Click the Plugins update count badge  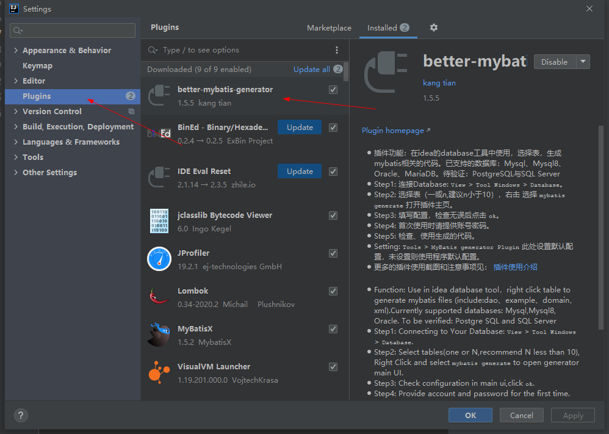tap(131, 96)
